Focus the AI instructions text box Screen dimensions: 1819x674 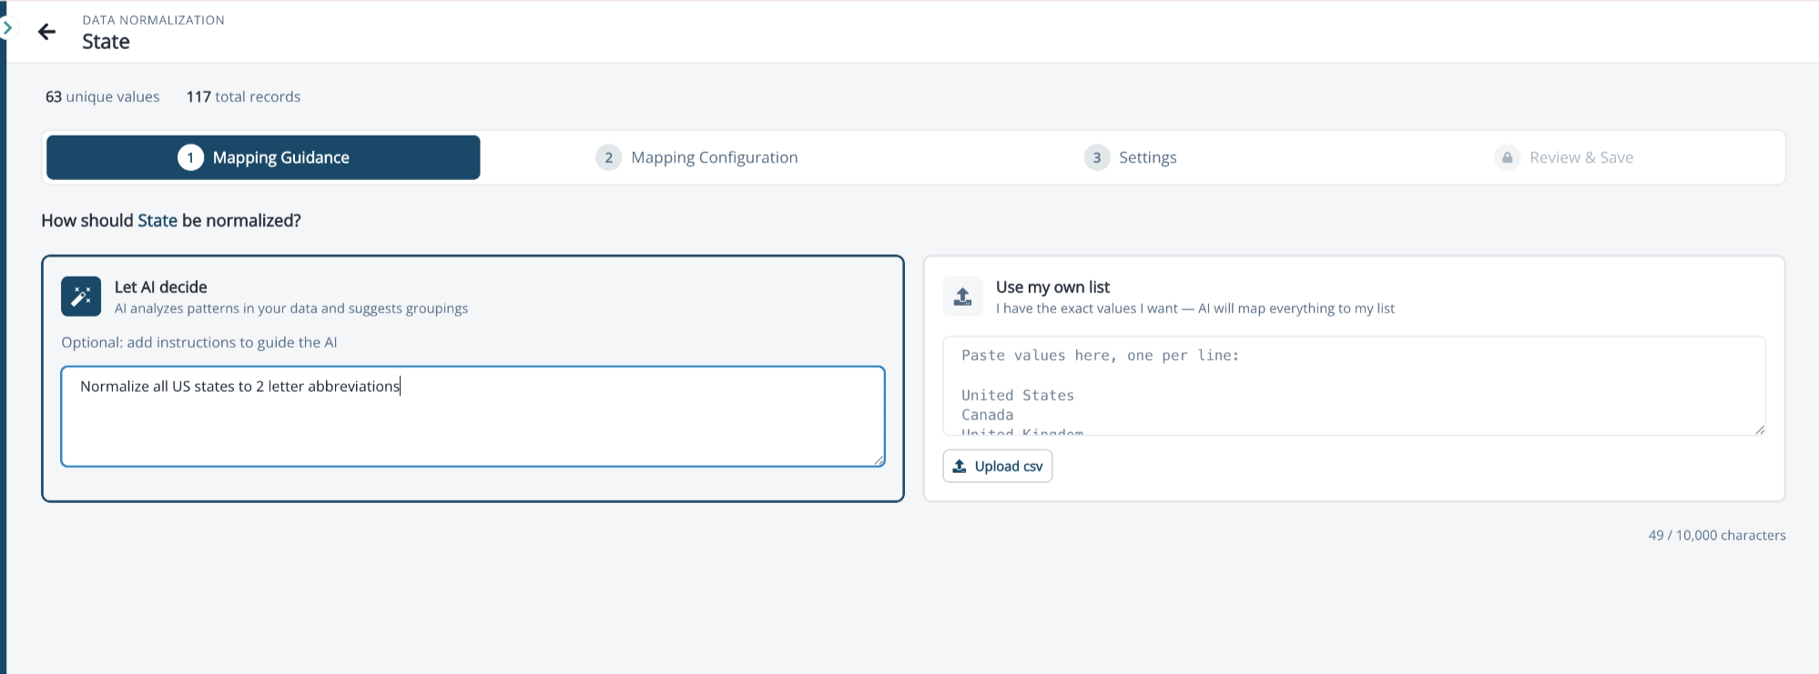tap(473, 417)
